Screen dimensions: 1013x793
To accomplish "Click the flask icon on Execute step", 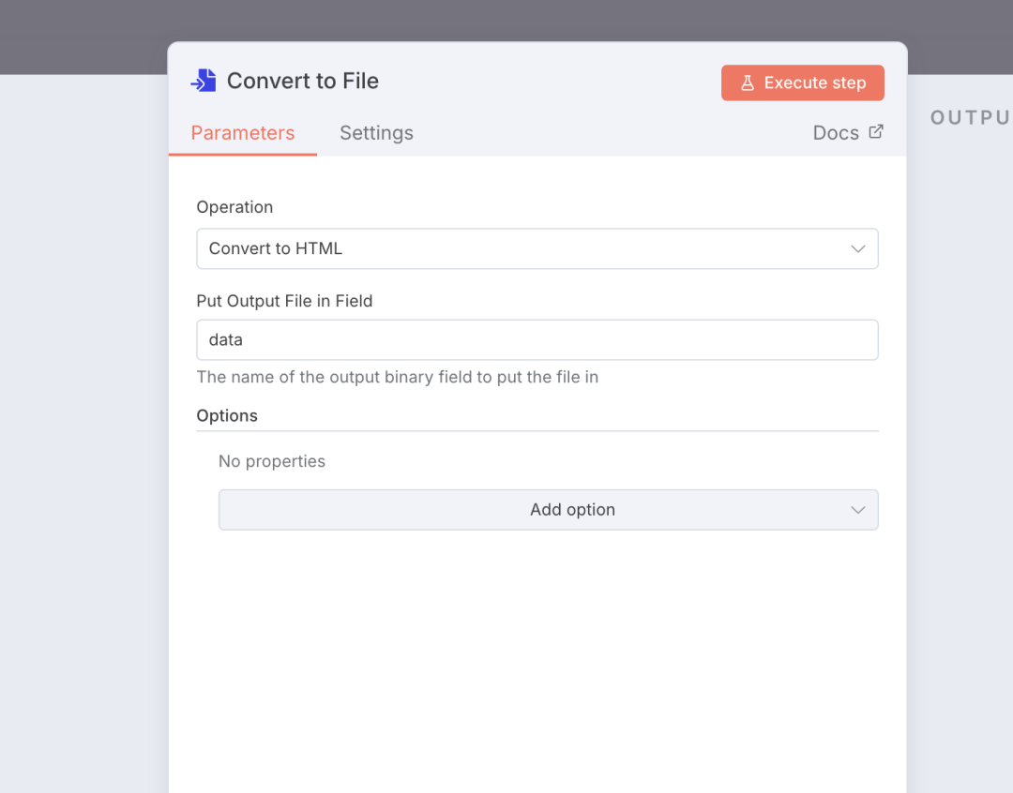I will (x=748, y=82).
